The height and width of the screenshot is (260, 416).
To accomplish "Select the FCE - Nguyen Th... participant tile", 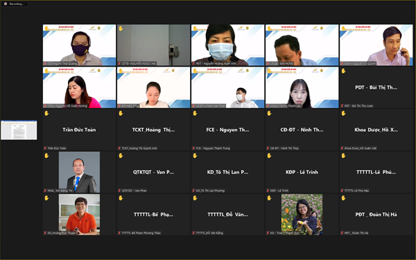I will point(227,130).
